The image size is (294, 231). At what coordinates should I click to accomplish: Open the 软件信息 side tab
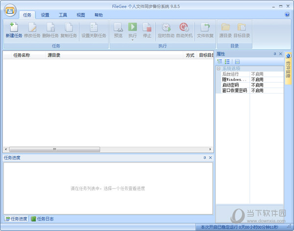click(x=288, y=69)
